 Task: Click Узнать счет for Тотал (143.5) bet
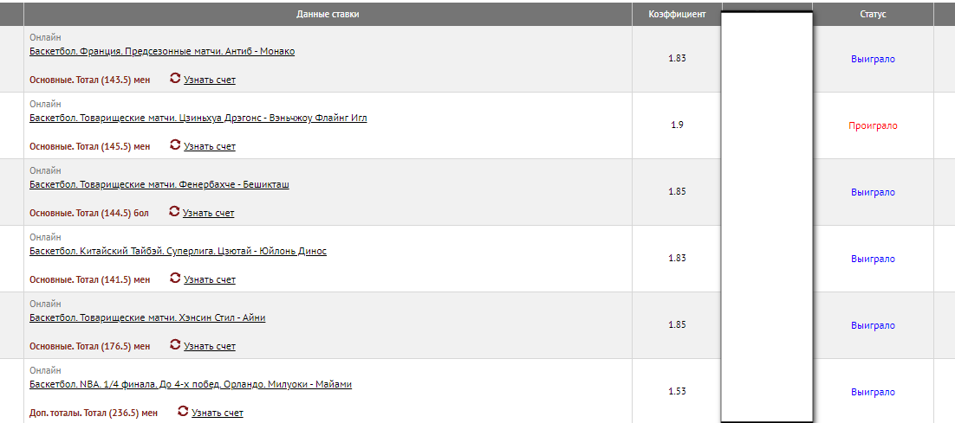[x=210, y=80]
